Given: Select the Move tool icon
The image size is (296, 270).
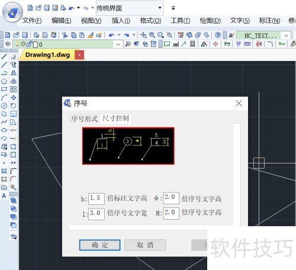Looking at the screenshot, I should pyautogui.click(x=13, y=98).
